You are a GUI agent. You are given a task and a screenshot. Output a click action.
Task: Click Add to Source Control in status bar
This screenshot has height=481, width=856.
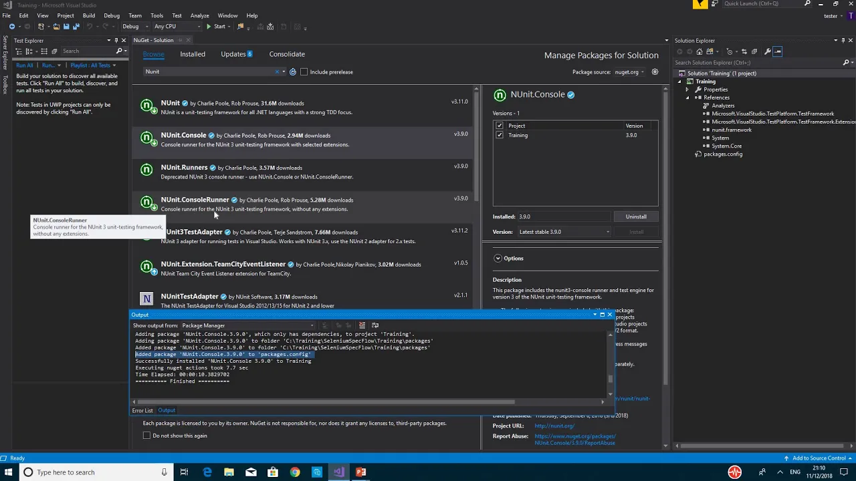coord(819,458)
